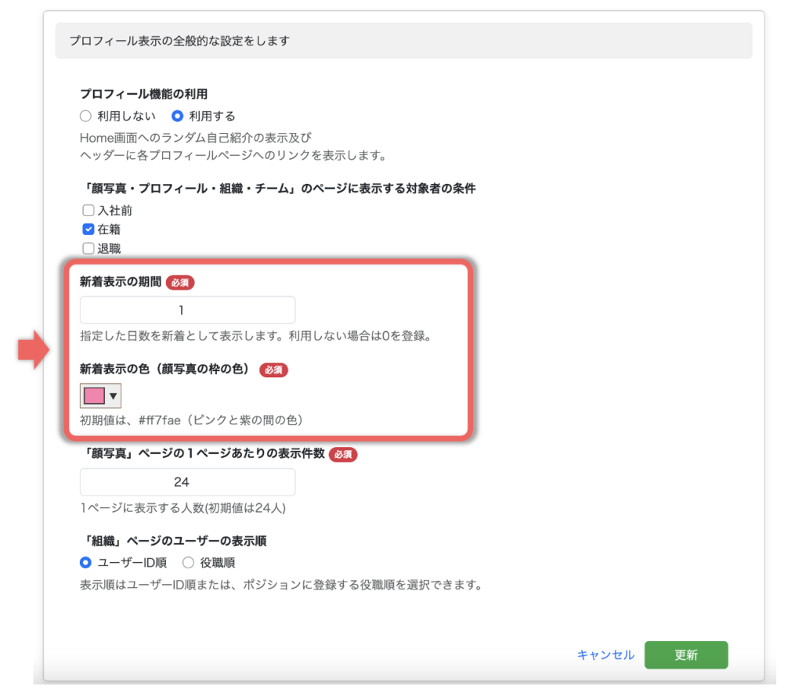The width and height of the screenshot is (802, 692).
Task: Expand the color picker dropdown arrow
Action: 114,396
